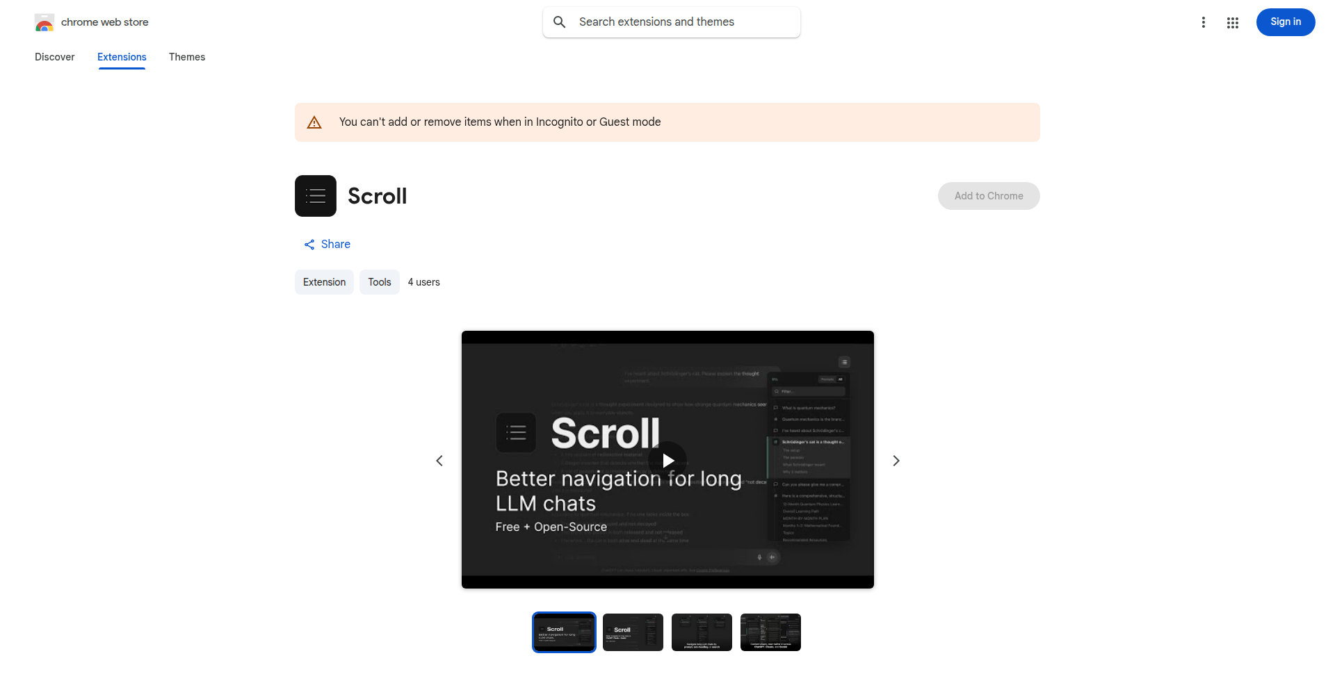Click the Extension category chip
1335x690 pixels.
(x=324, y=282)
